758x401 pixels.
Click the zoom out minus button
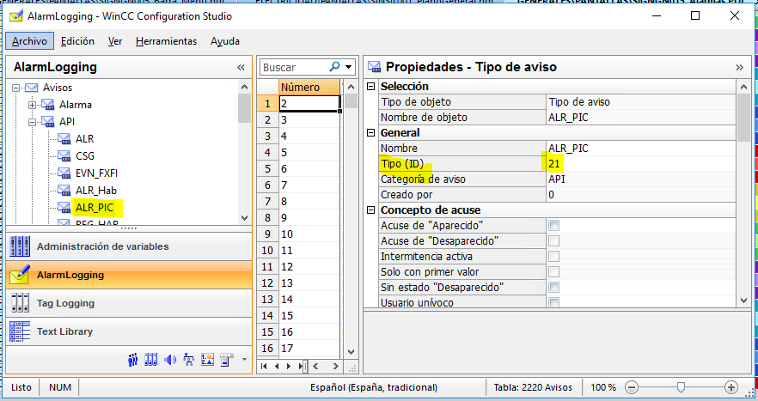pyautogui.click(x=632, y=388)
